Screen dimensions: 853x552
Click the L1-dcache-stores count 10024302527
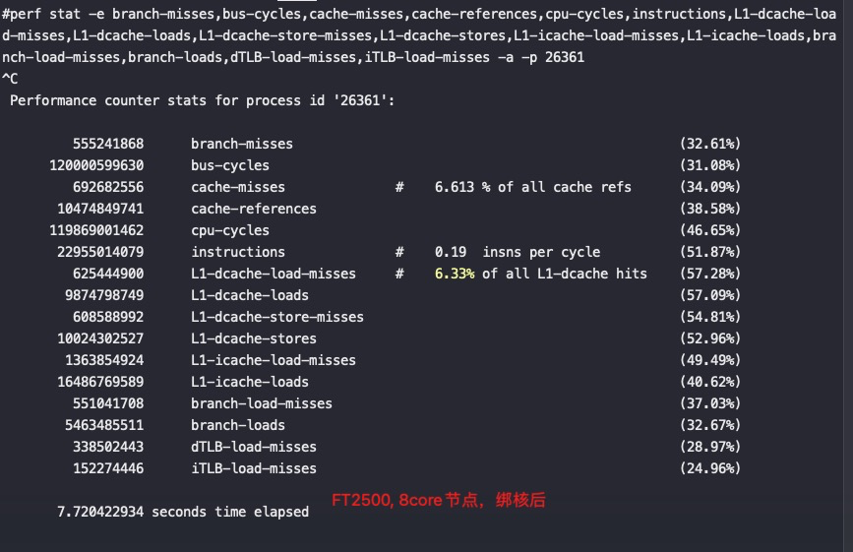tap(100, 338)
